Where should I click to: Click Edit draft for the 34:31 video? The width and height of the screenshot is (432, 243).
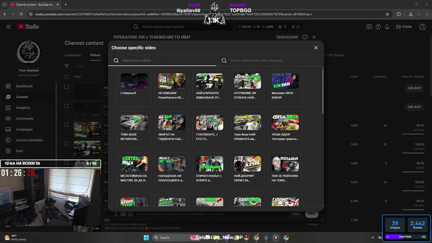414,107
